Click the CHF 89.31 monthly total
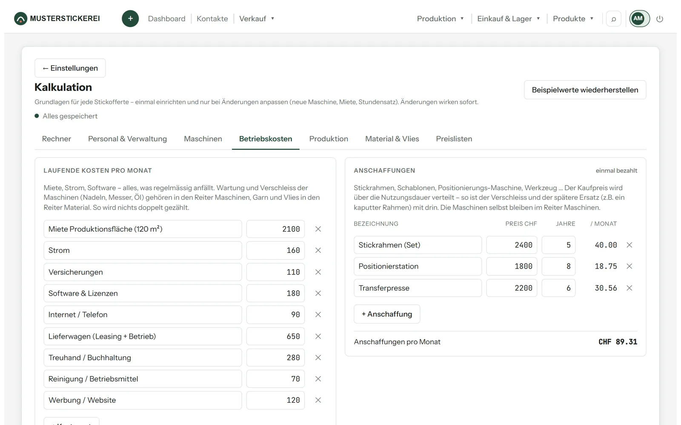 pyautogui.click(x=618, y=342)
